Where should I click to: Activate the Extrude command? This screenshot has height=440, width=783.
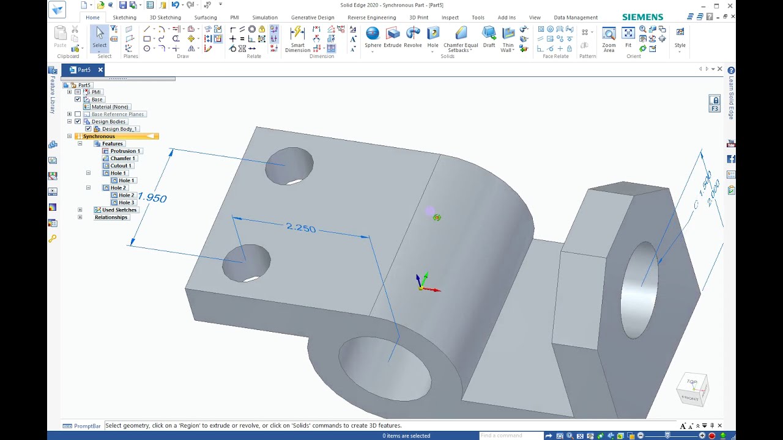pyautogui.click(x=393, y=37)
